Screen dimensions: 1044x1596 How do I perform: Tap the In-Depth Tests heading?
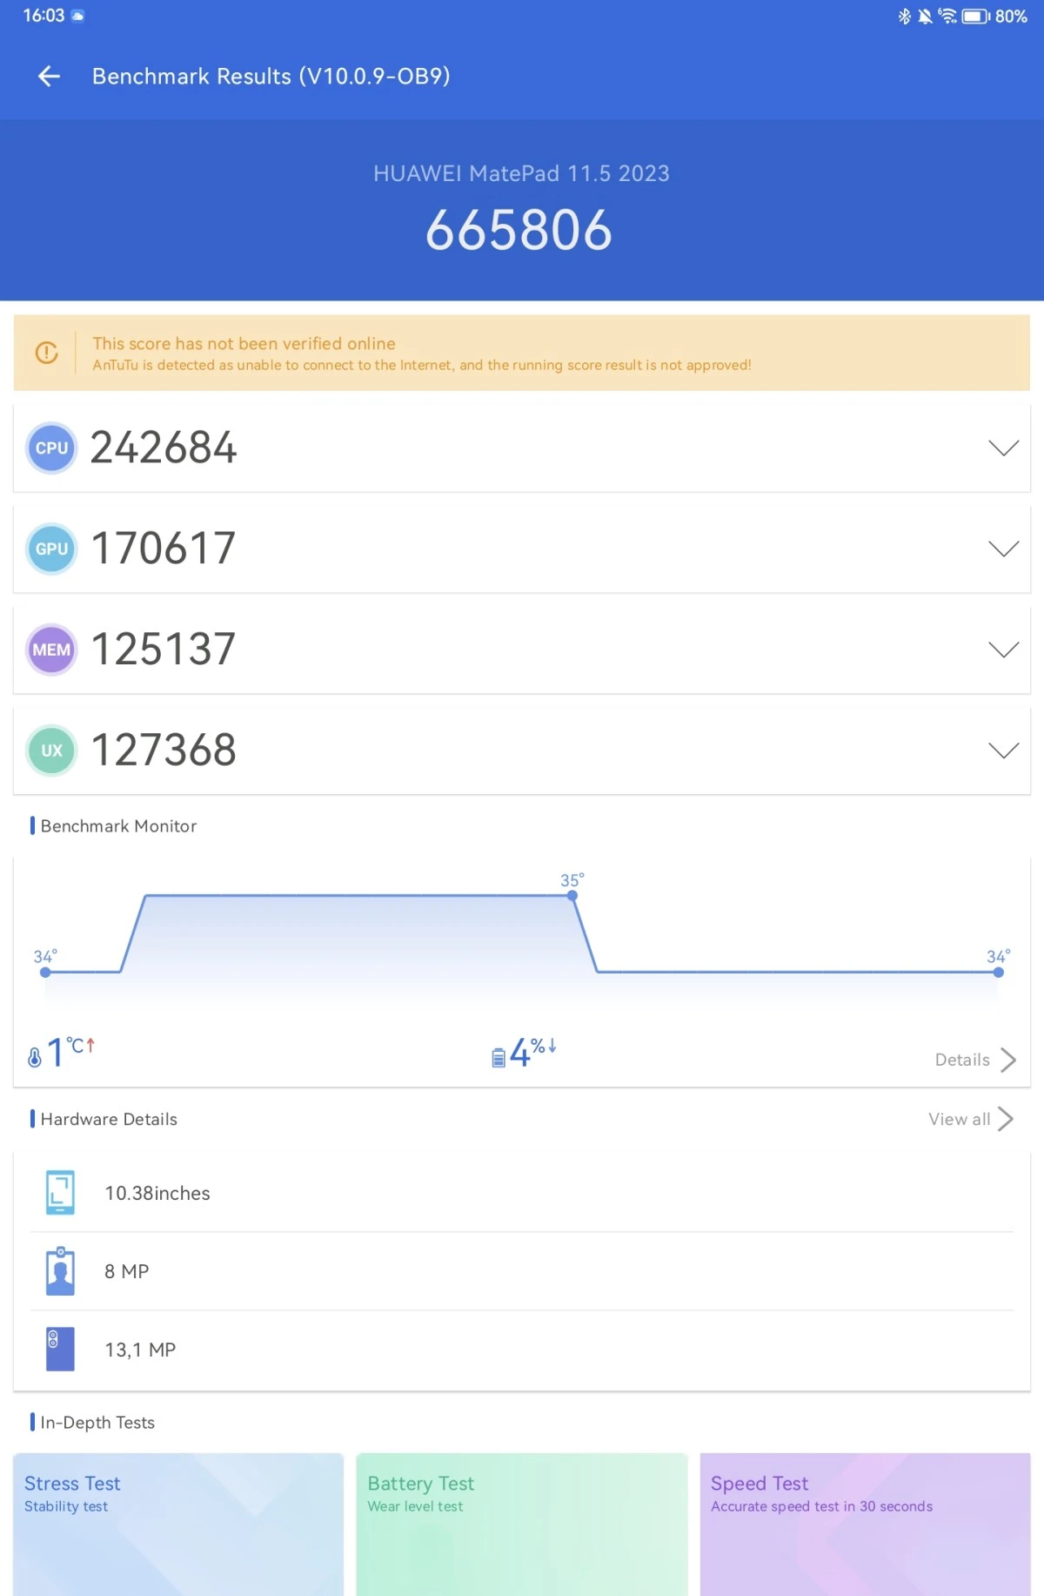tap(97, 1422)
